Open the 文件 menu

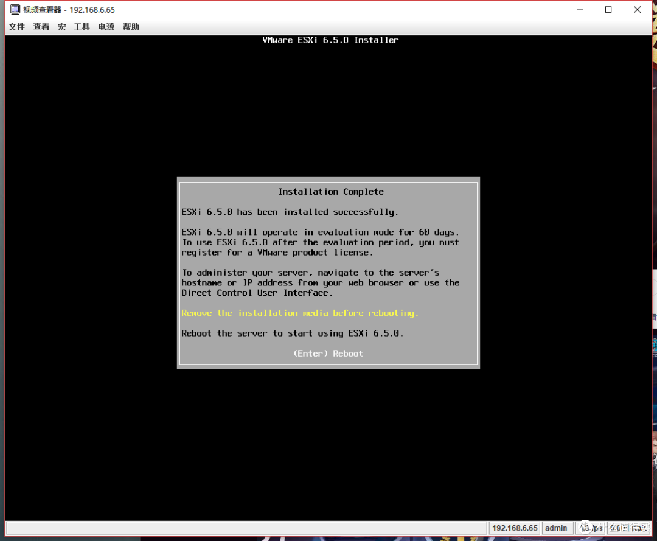tap(17, 27)
